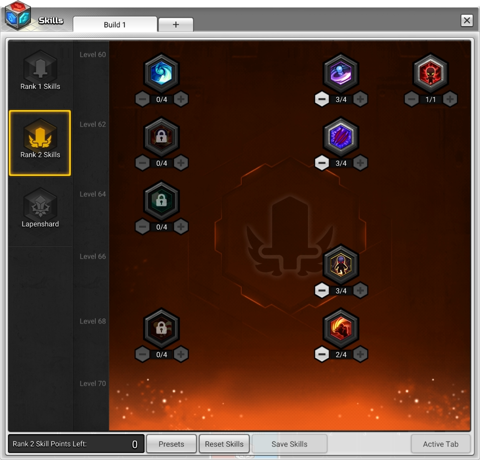Screen dimensions: 480x460
Task: Click Save Skills button
Action: [289, 444]
